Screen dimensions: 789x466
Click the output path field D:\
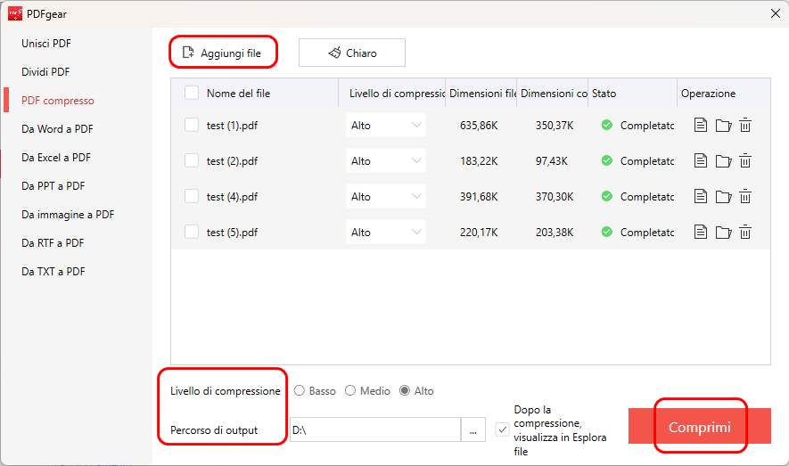click(x=375, y=429)
